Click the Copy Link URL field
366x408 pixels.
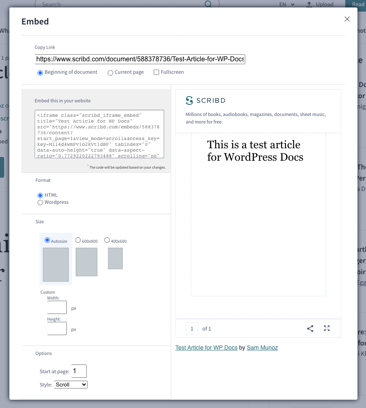[x=140, y=59]
